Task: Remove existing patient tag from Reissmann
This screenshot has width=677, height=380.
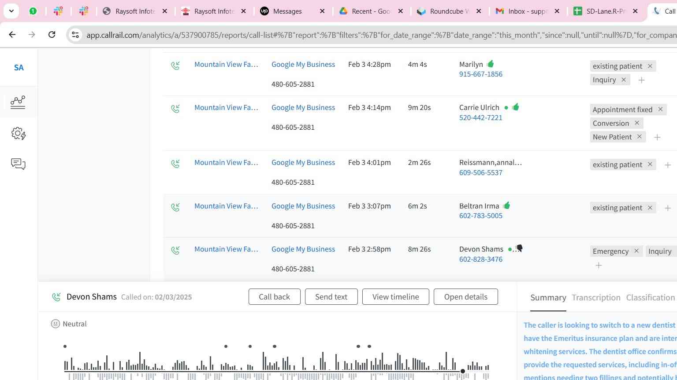Action: [x=650, y=164]
